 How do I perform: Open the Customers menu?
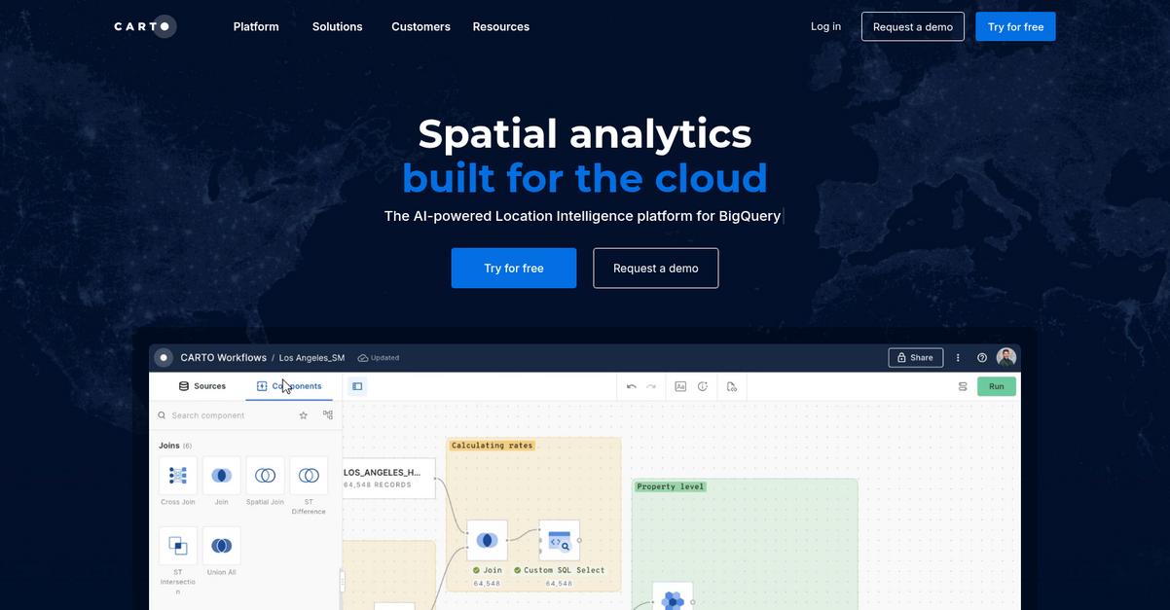[x=420, y=26]
